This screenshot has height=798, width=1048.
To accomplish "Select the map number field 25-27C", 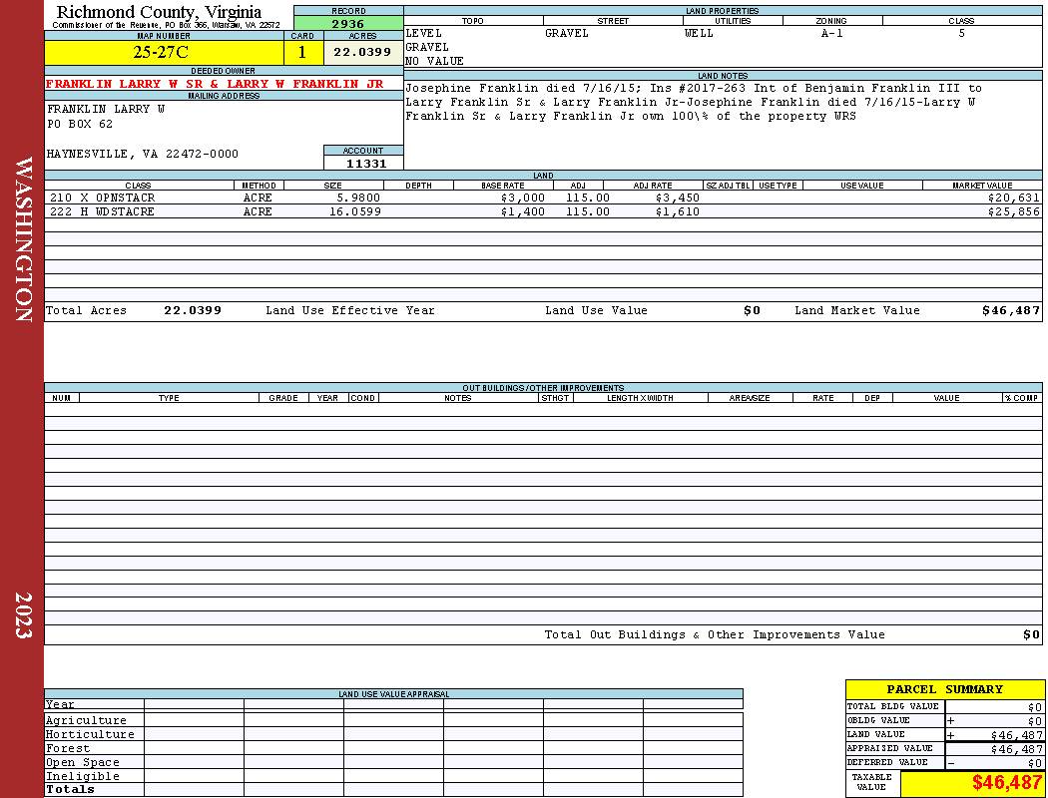I will (x=164, y=52).
